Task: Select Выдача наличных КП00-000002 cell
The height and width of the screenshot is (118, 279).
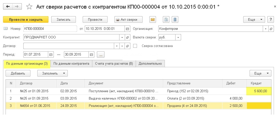Action: click(124, 98)
